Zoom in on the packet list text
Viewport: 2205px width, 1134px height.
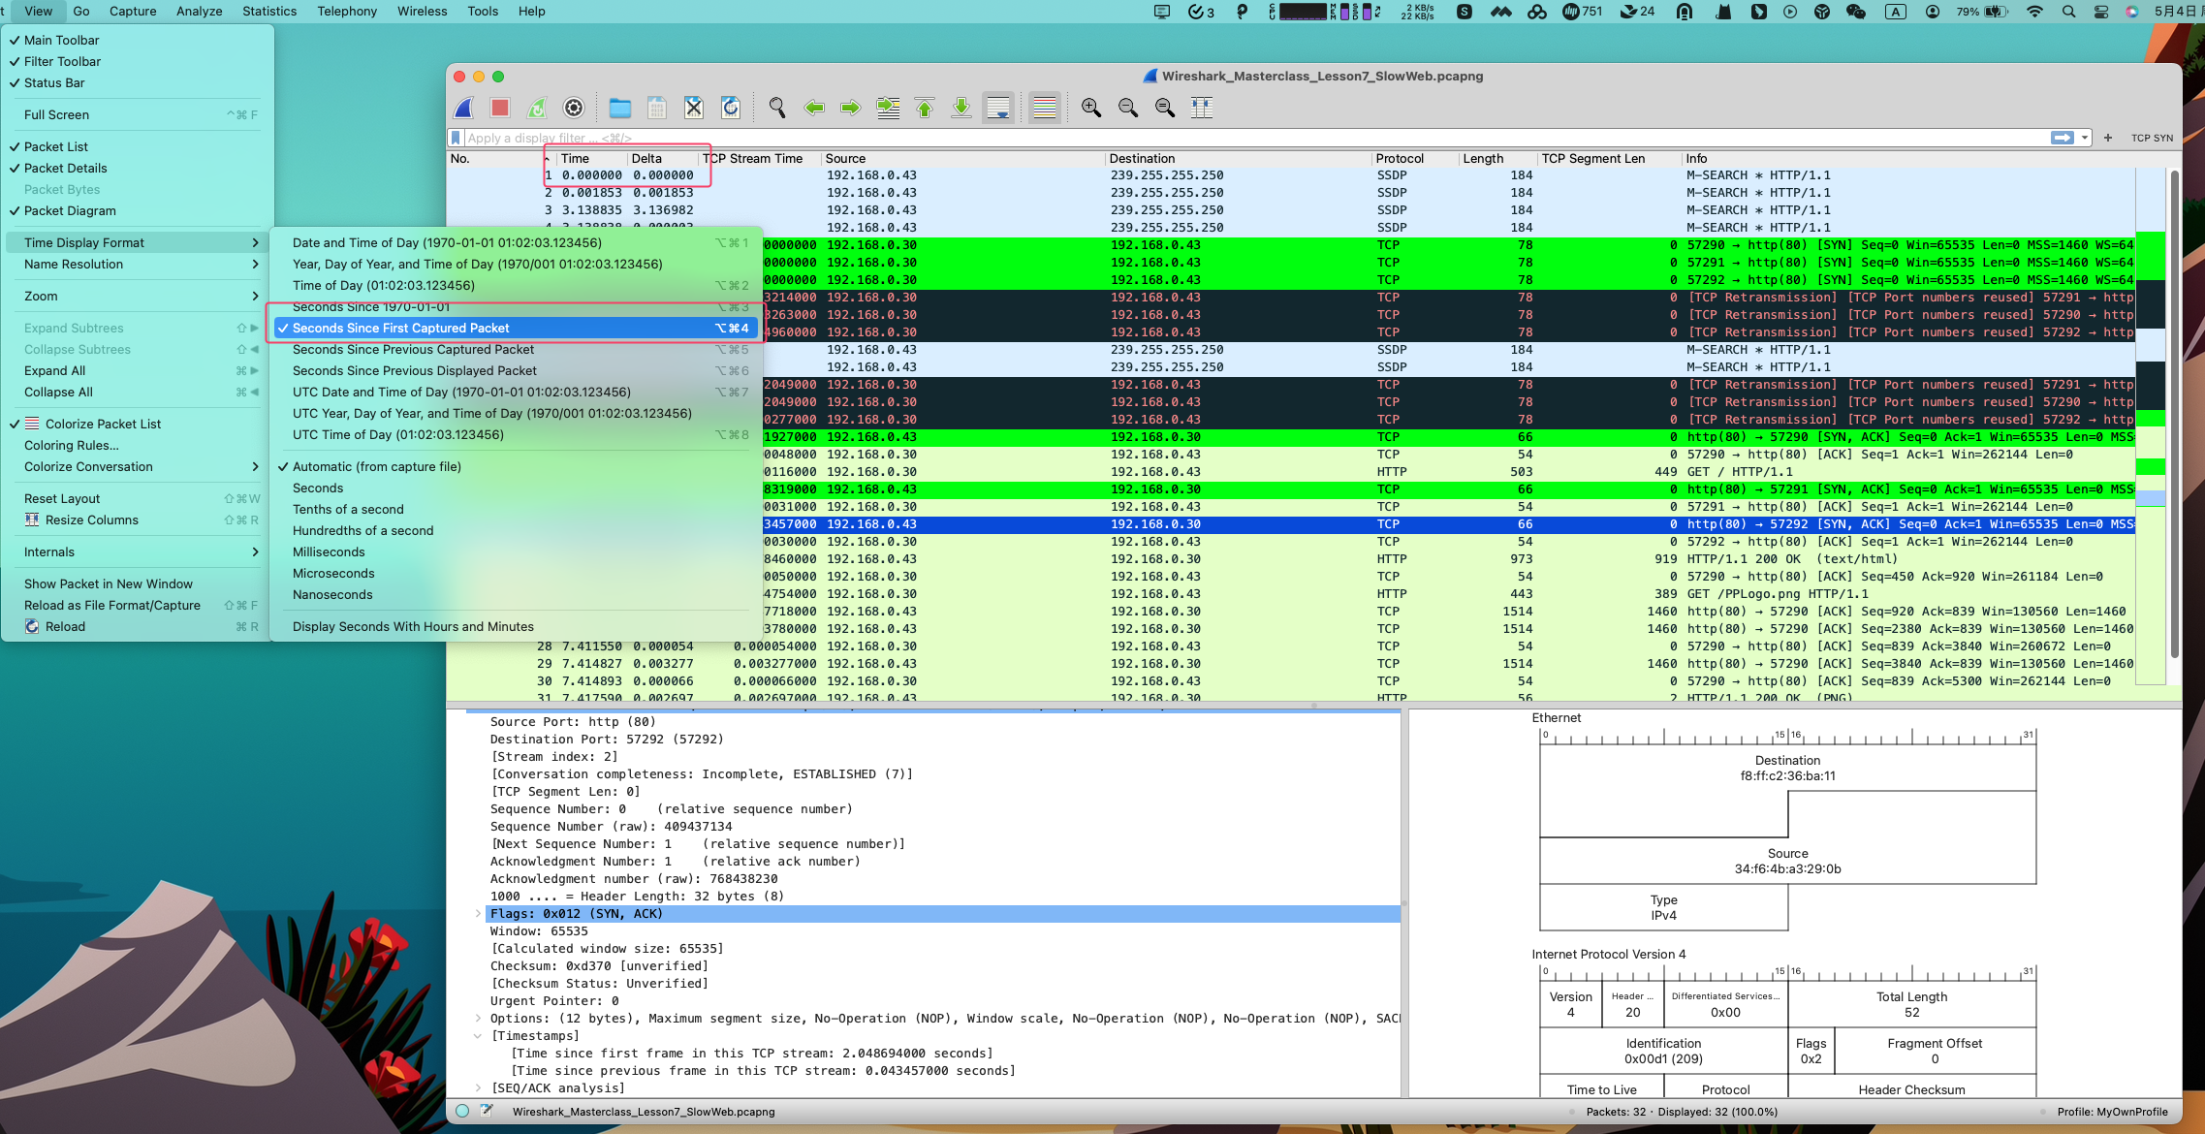pos(1090,108)
